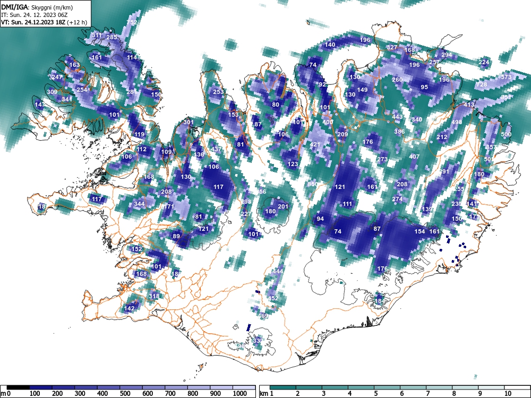Click the visibility value 89 on the map
This screenshot has width=531, height=398.
176,237
